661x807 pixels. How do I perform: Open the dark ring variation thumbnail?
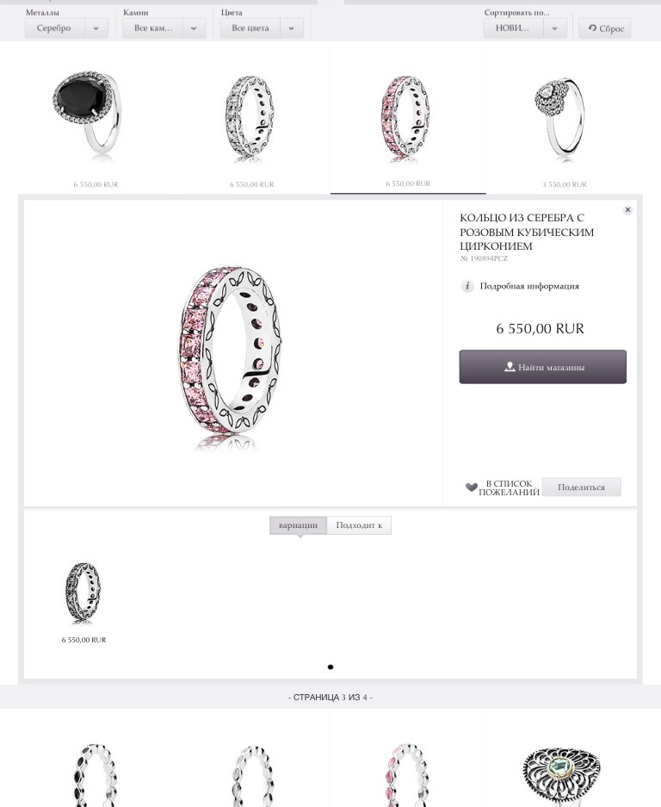point(83,593)
